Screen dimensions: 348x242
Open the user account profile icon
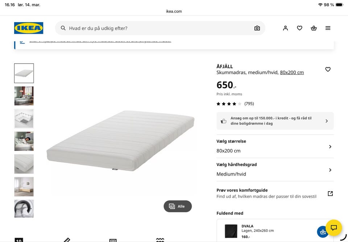point(285,28)
